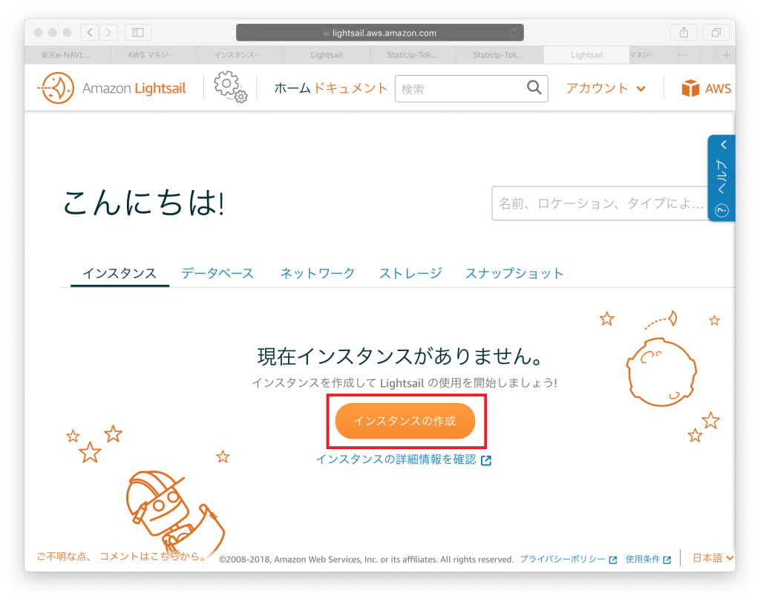Switch to インスタンス browser tab in tab bar

(x=240, y=55)
